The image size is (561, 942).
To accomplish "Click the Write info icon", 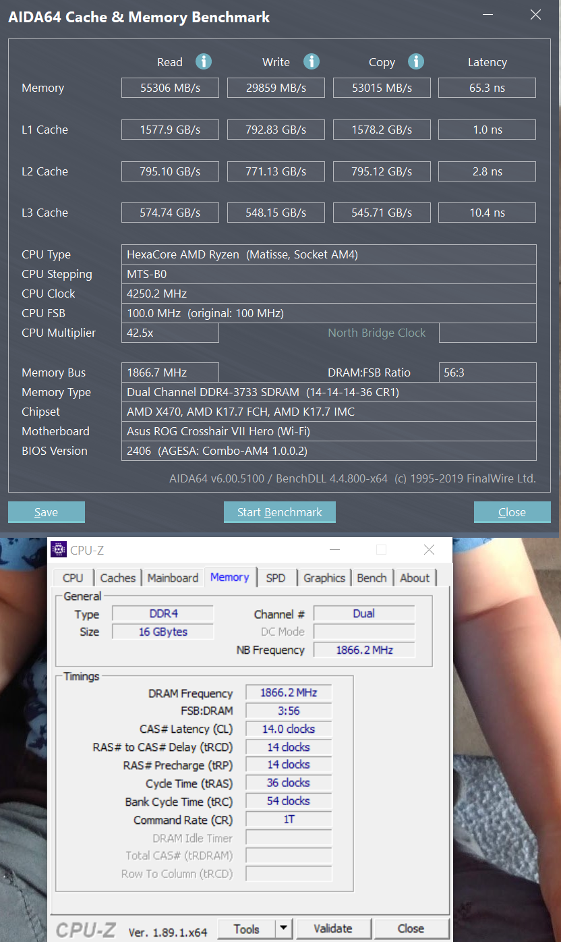I will (311, 61).
